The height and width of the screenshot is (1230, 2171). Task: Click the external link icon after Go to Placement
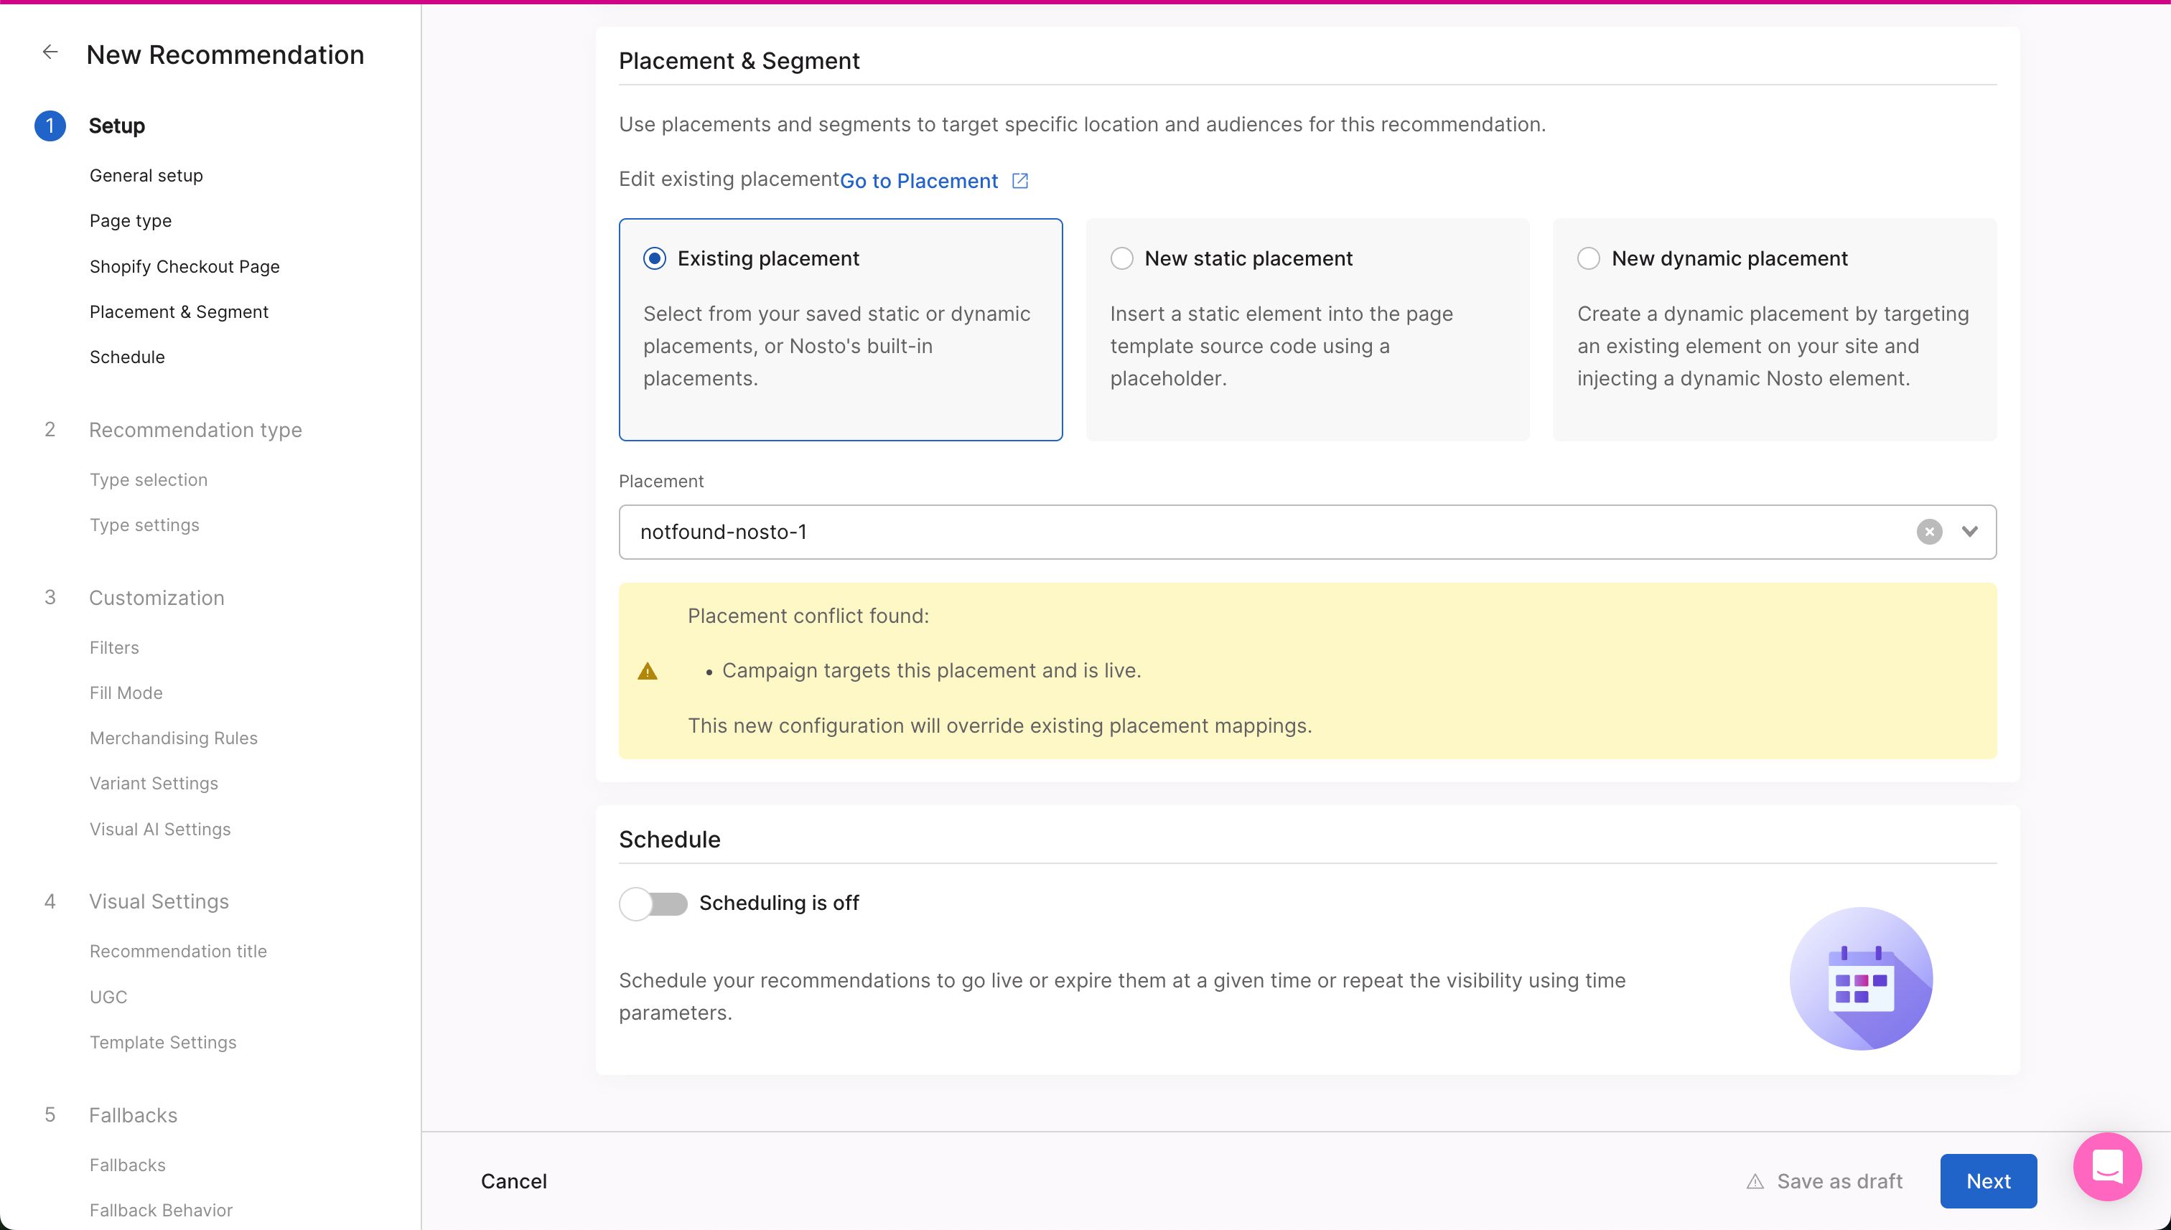[x=1020, y=181]
